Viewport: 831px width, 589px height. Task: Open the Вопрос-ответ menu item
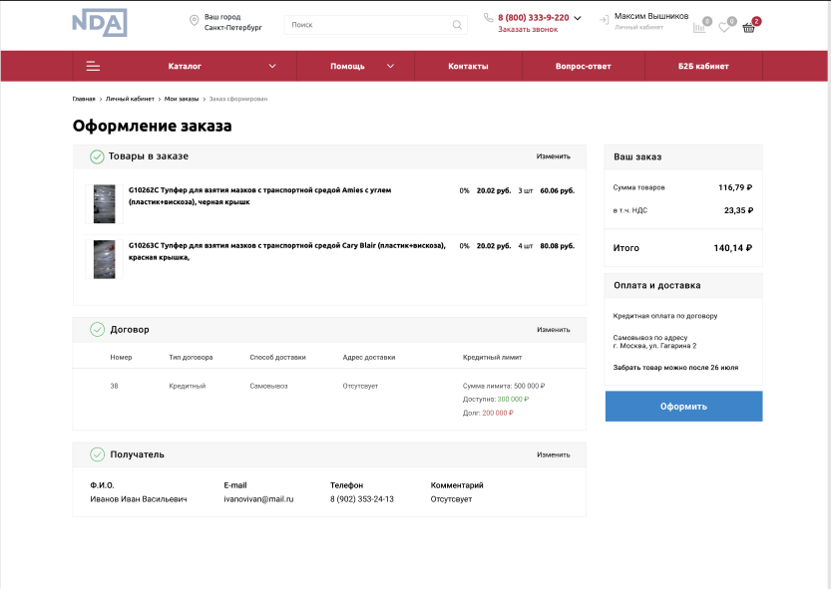(x=583, y=67)
